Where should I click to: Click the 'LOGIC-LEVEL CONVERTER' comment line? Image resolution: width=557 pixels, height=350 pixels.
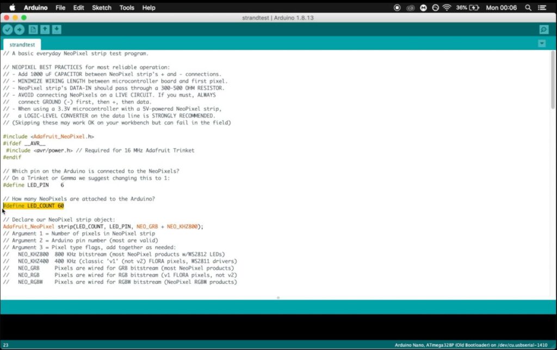(109, 116)
